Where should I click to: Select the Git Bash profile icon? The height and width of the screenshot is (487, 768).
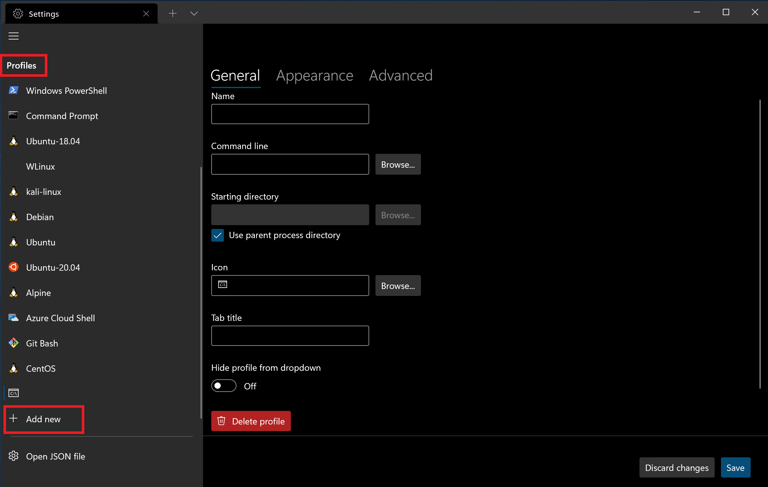click(x=14, y=343)
